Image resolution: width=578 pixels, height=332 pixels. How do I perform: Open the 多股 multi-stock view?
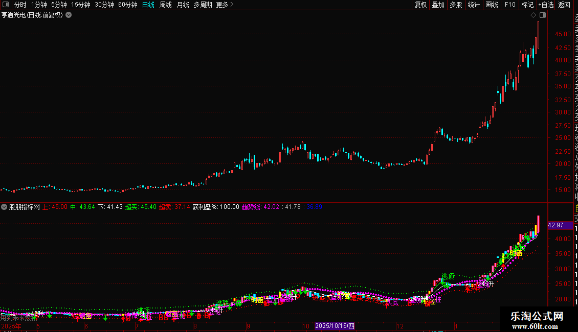[x=456, y=5]
